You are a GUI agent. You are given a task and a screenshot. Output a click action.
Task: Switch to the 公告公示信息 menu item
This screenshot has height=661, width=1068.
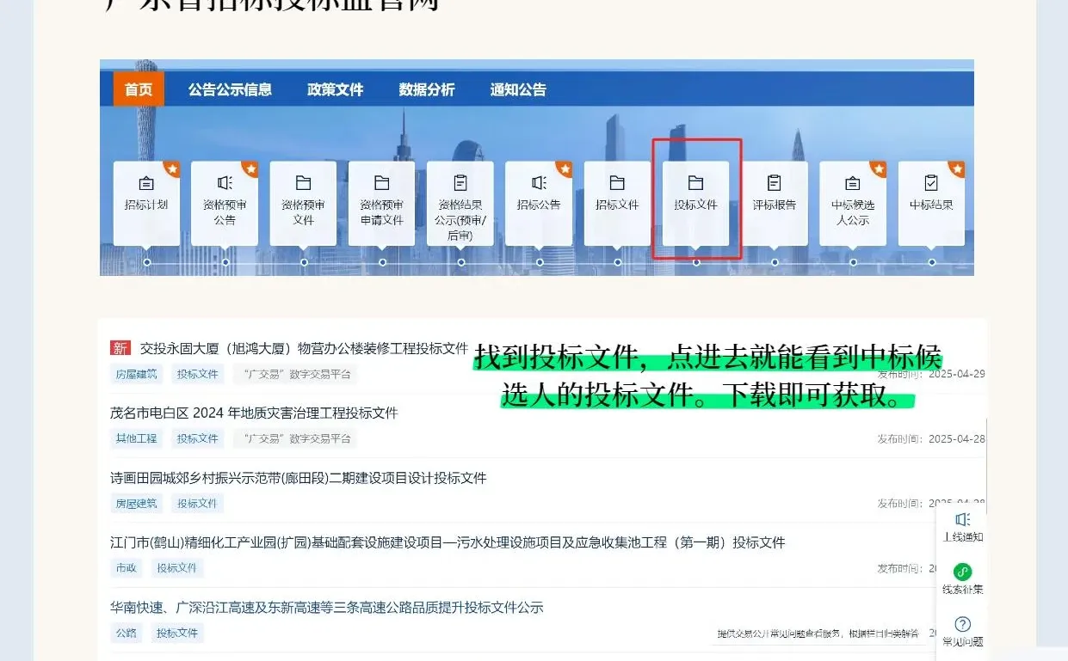coord(230,89)
